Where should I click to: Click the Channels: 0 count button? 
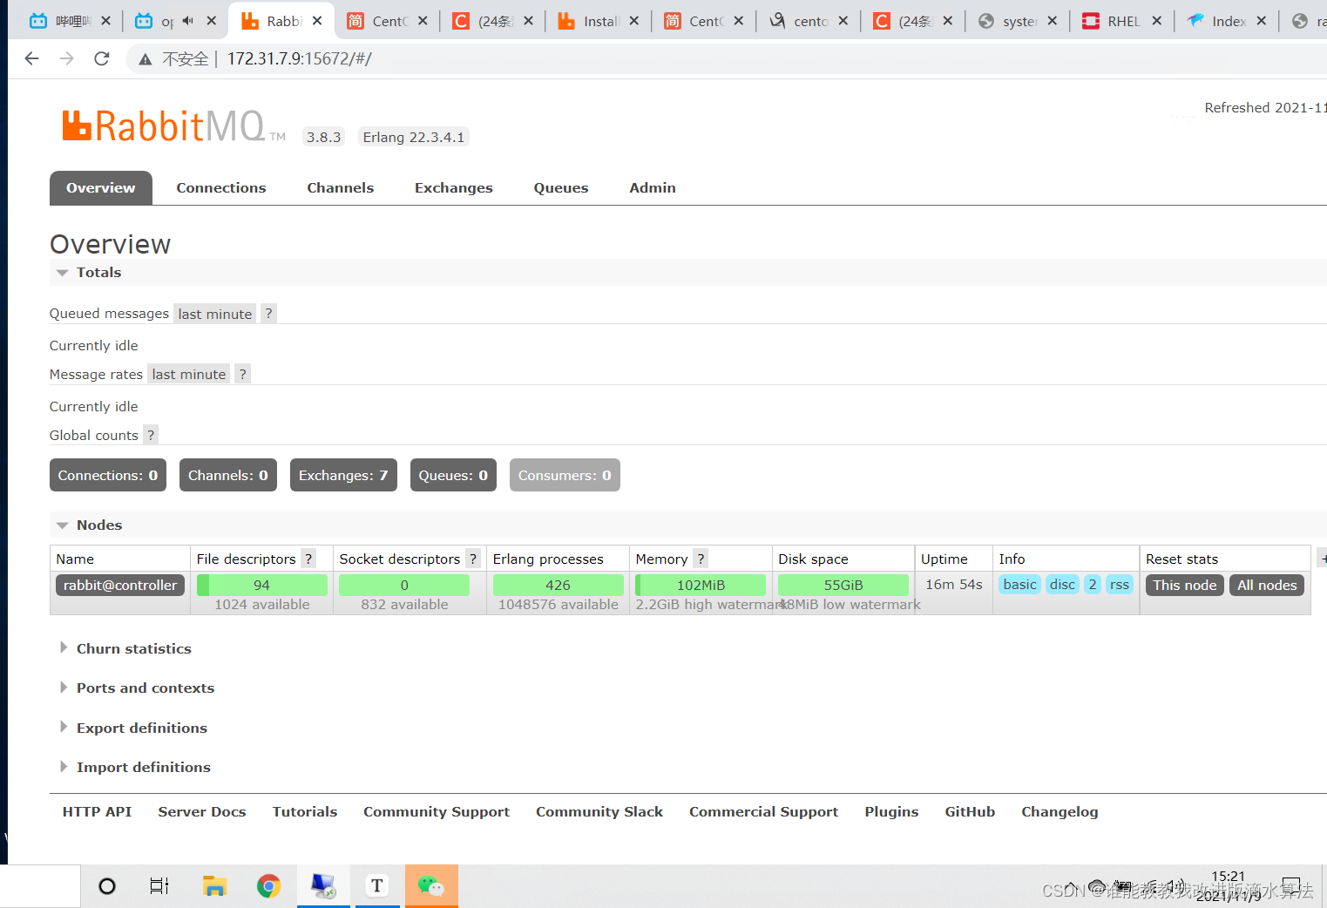[x=228, y=475]
